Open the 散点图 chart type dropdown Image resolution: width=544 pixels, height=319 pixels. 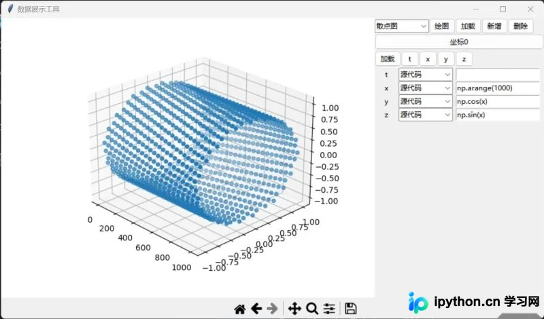[x=401, y=26]
